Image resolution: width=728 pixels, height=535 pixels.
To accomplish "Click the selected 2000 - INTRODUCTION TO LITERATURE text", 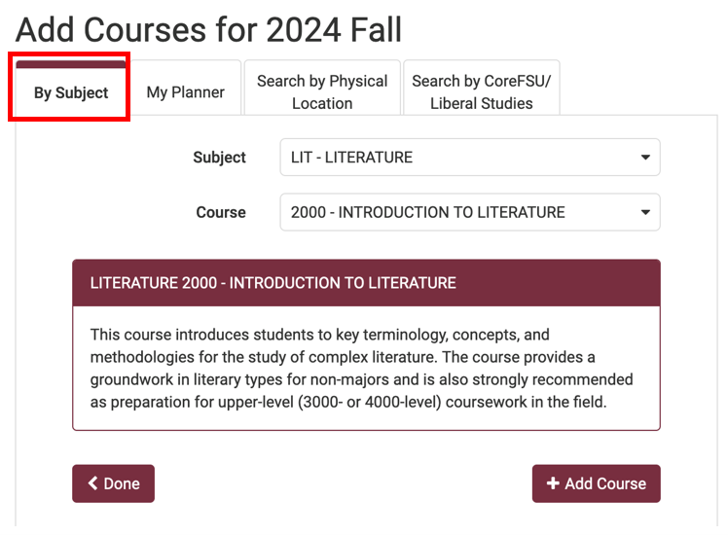I will (x=428, y=212).
